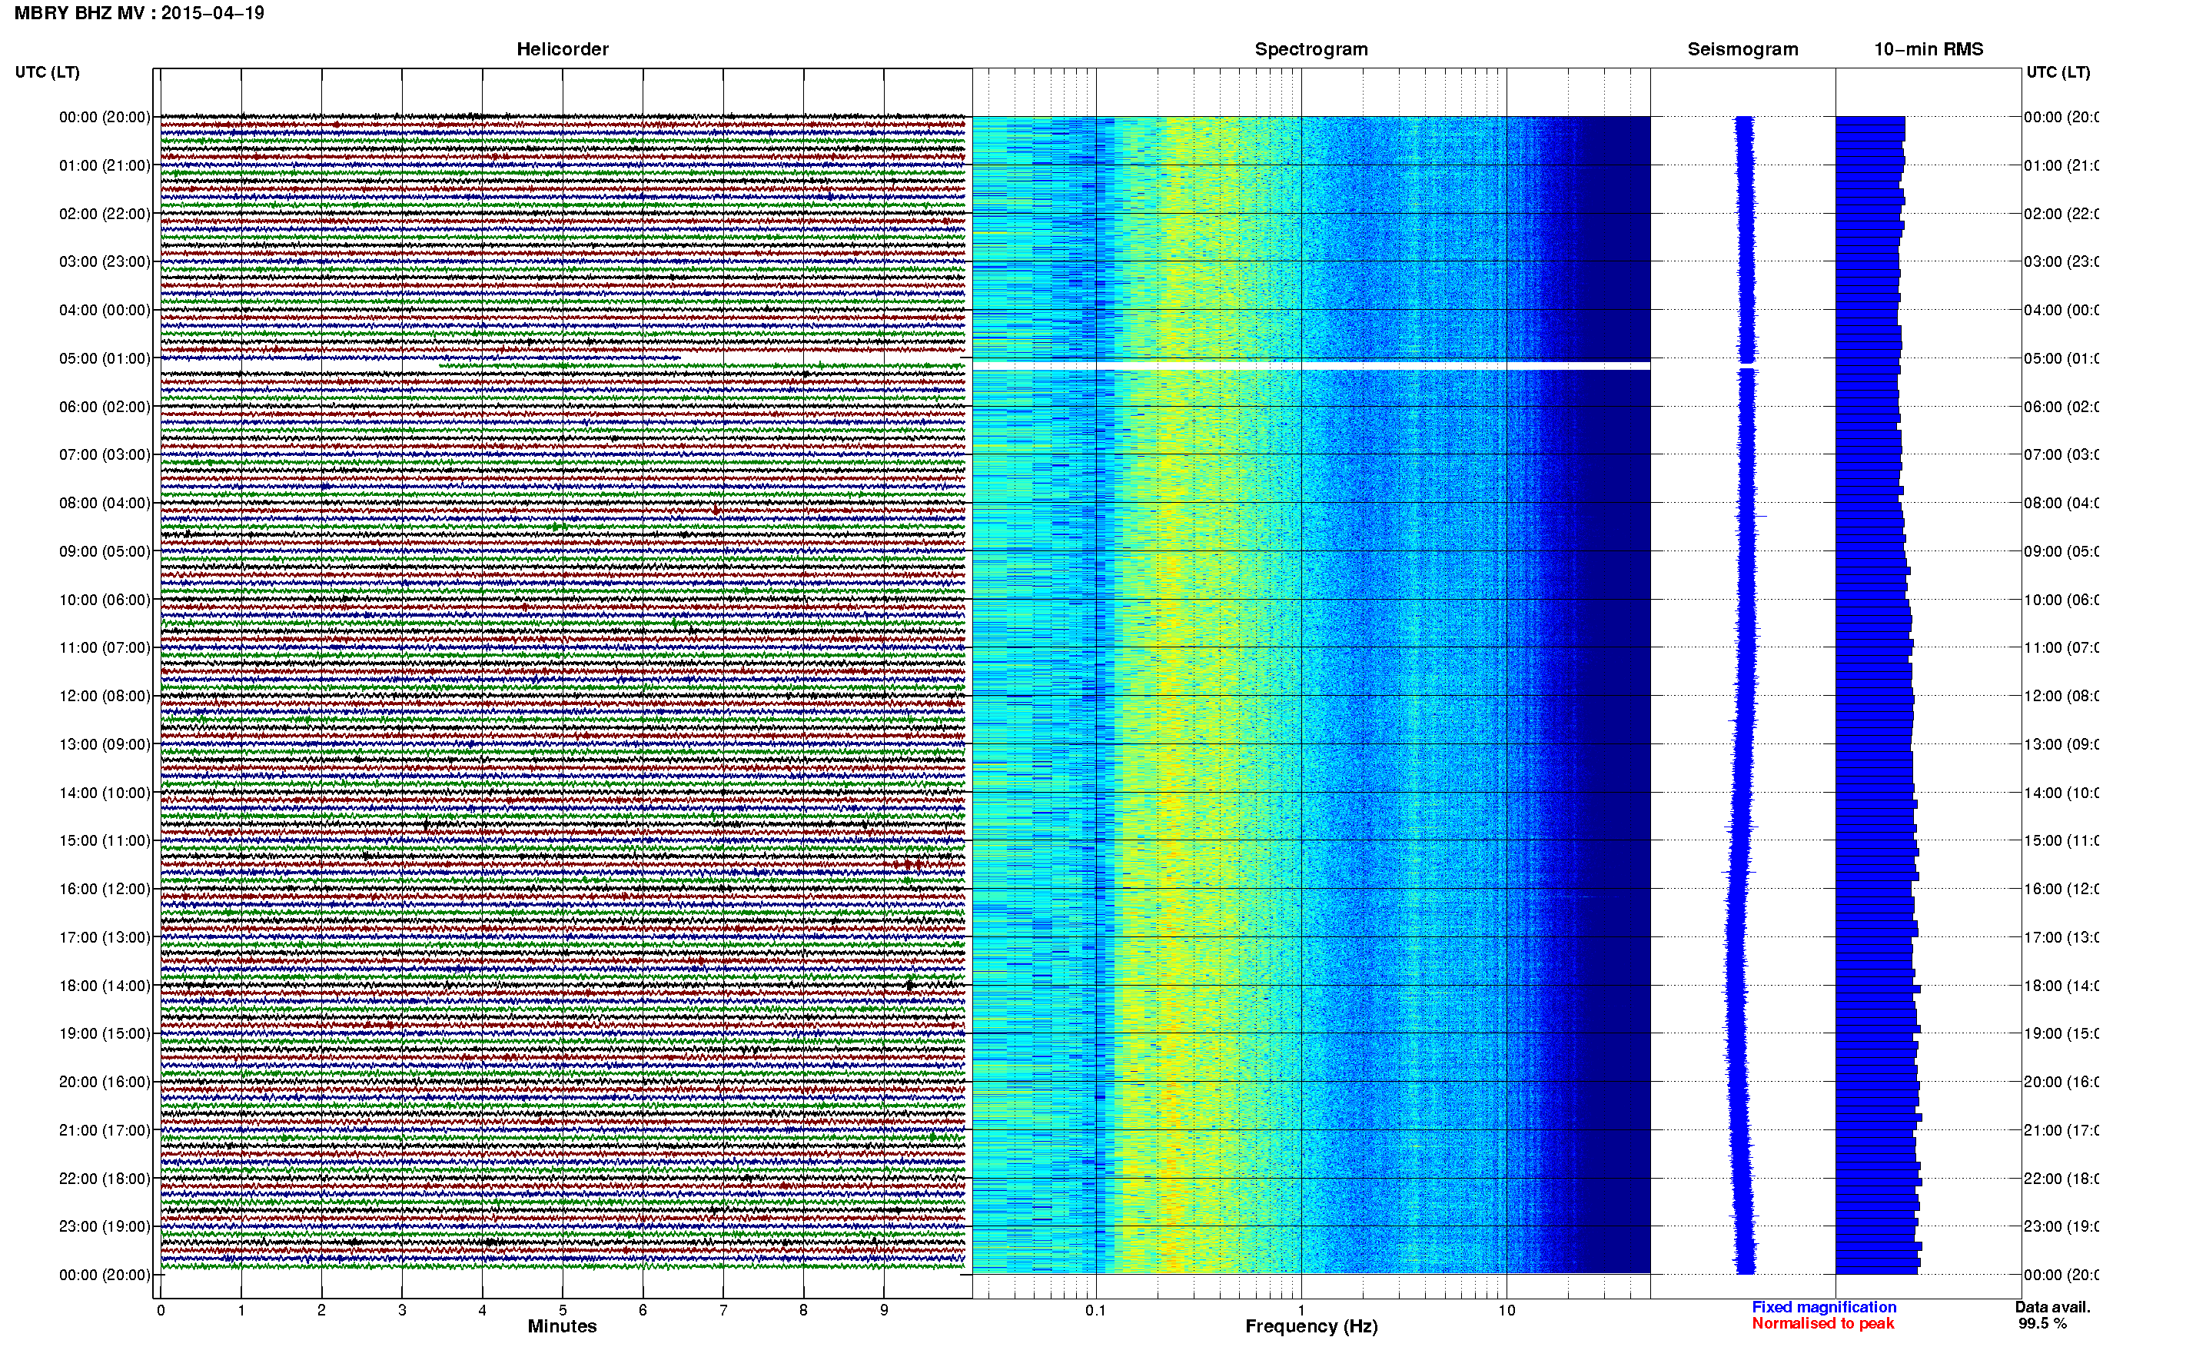
Task: Click the red Normalised to peak legend
Action: point(1822,1324)
